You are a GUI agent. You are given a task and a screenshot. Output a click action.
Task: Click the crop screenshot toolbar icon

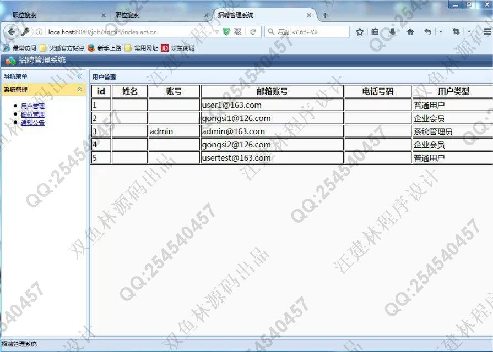pos(456,32)
